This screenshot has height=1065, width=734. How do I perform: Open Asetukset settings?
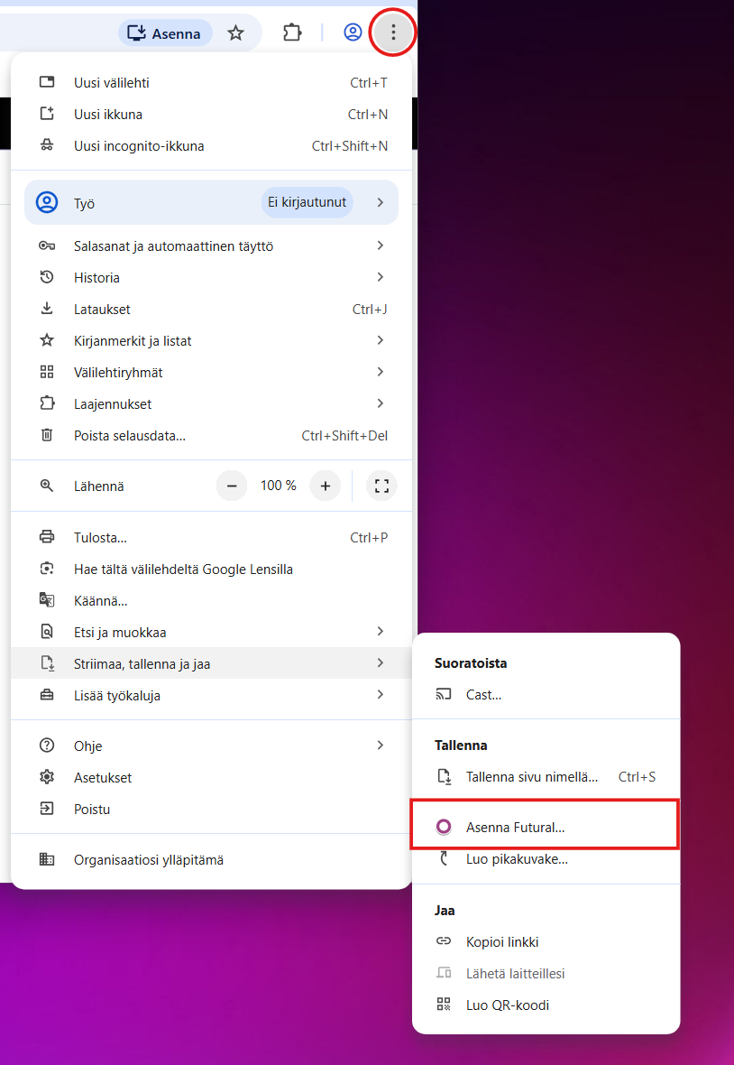click(x=103, y=778)
